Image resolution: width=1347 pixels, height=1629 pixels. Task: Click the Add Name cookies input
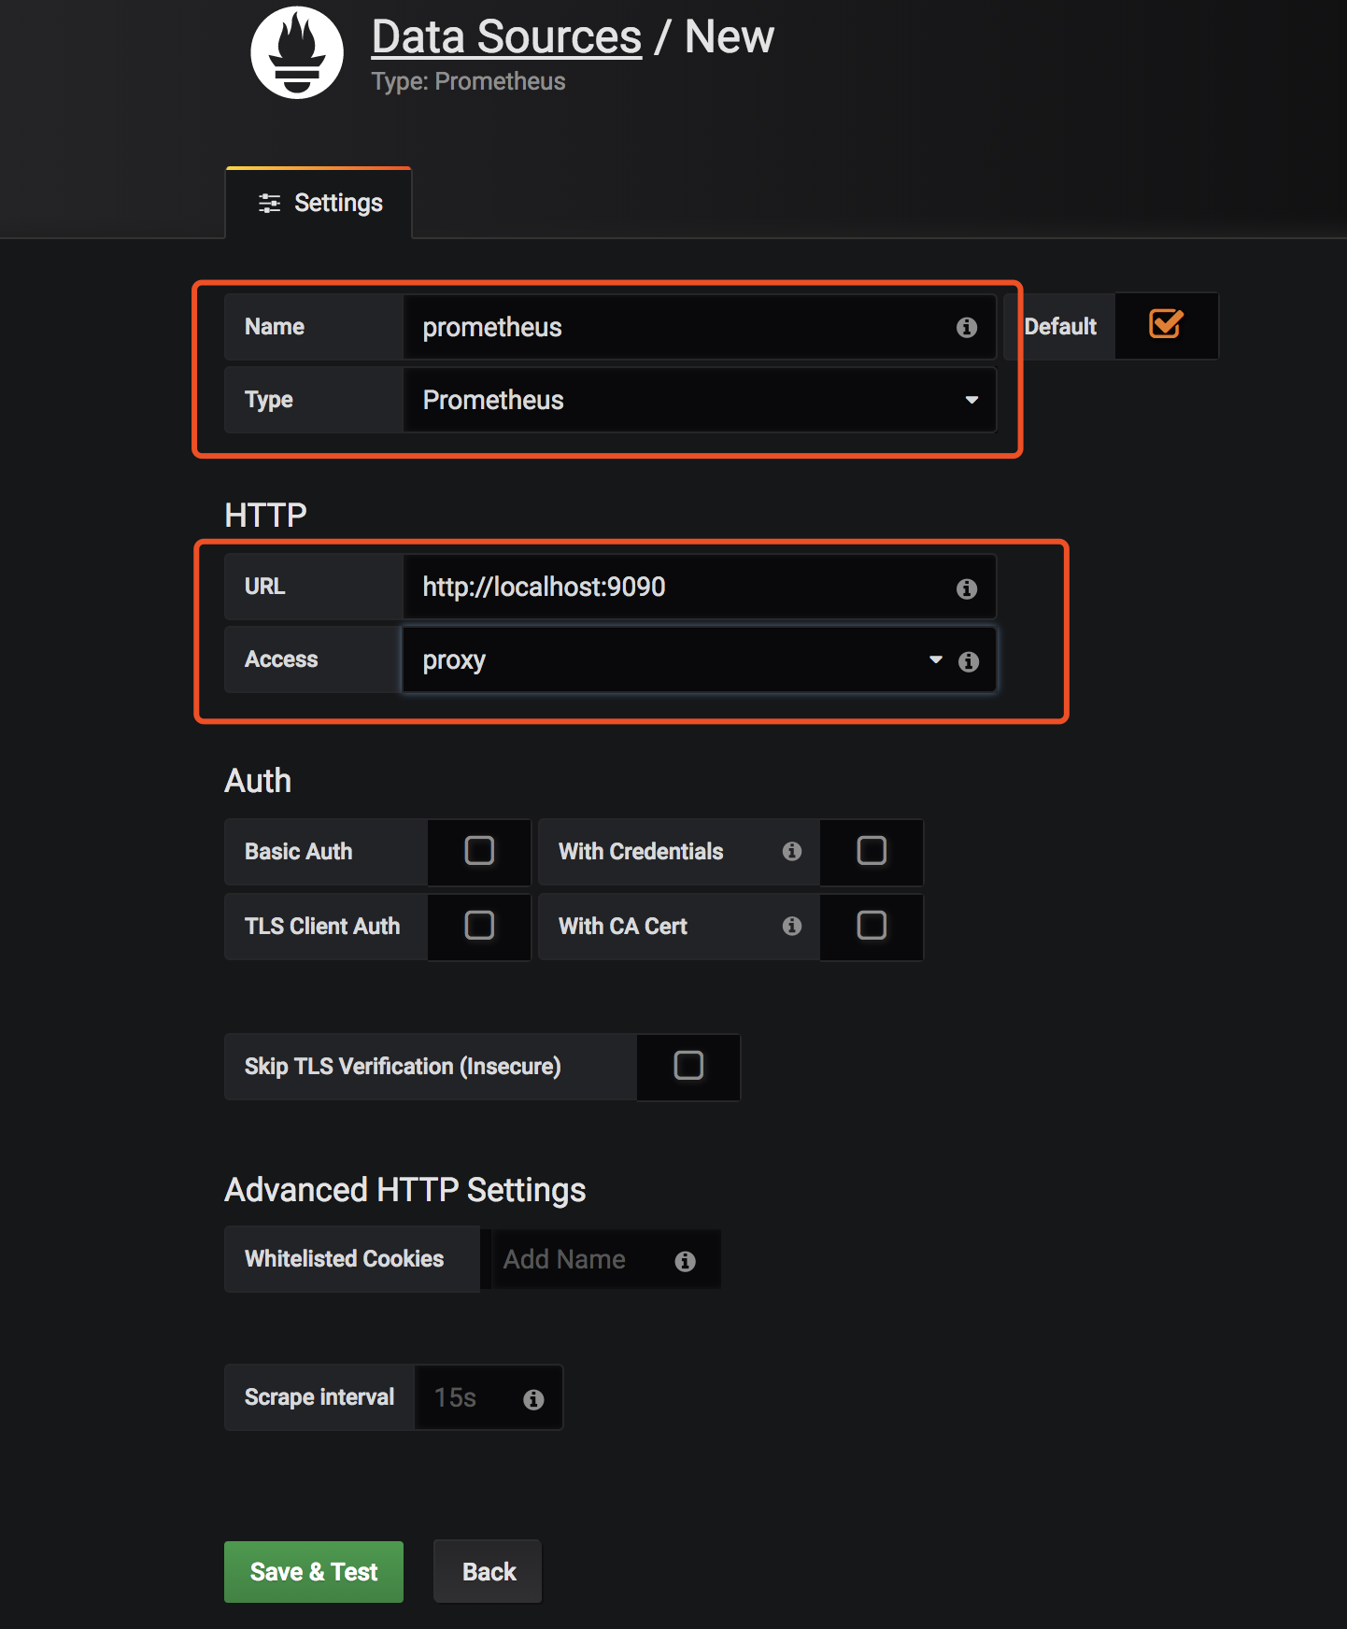click(605, 1259)
